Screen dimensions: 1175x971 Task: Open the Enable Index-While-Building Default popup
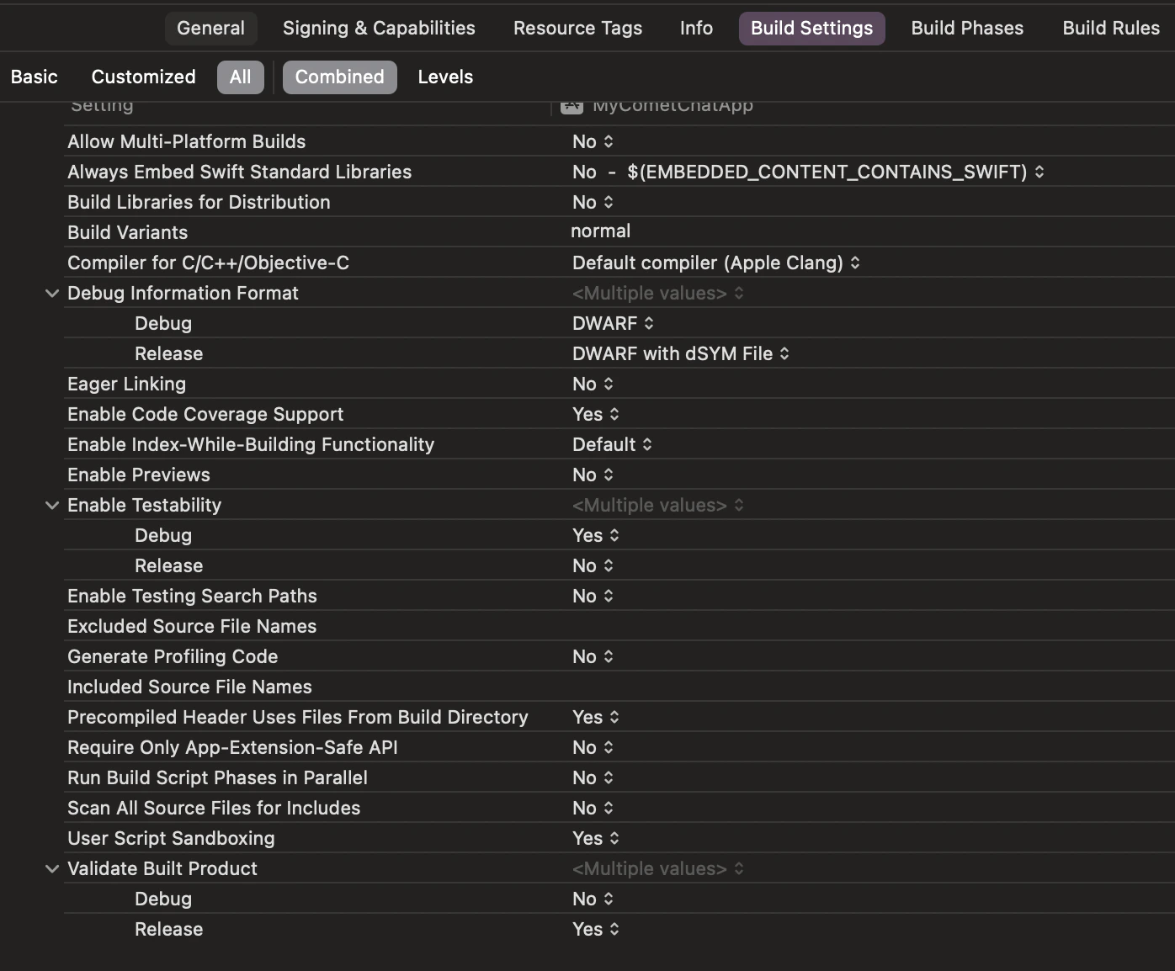612,444
